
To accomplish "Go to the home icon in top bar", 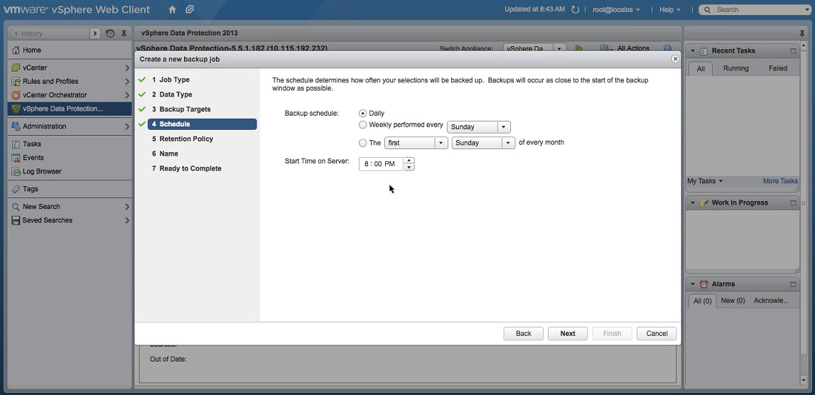I will pyautogui.click(x=173, y=9).
